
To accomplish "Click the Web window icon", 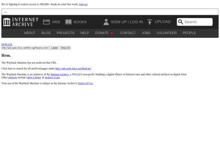I will click(46, 22).
